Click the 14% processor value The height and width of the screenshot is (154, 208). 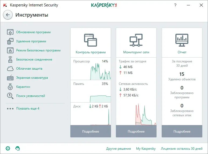[x=105, y=61]
